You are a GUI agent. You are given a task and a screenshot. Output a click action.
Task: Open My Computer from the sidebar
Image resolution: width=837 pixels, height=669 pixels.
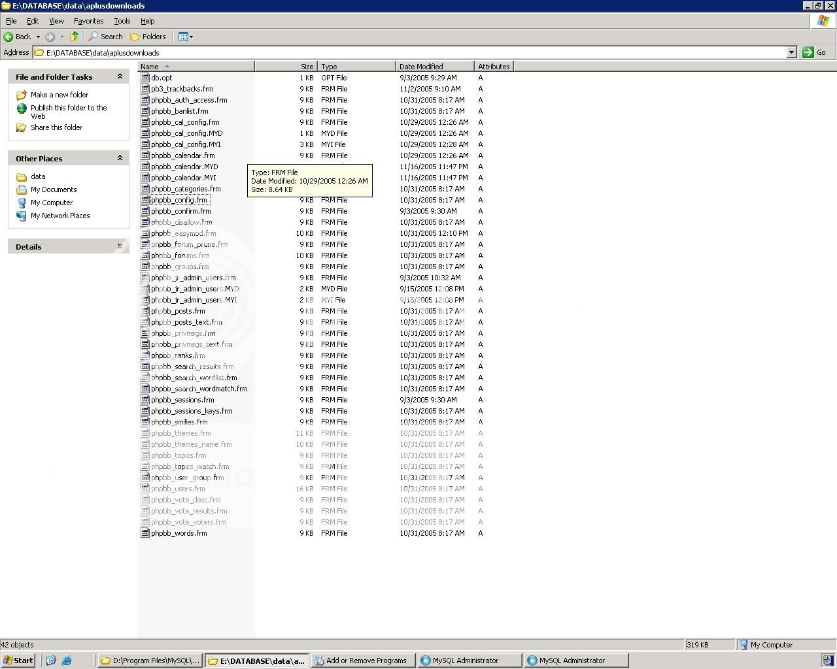tap(51, 203)
